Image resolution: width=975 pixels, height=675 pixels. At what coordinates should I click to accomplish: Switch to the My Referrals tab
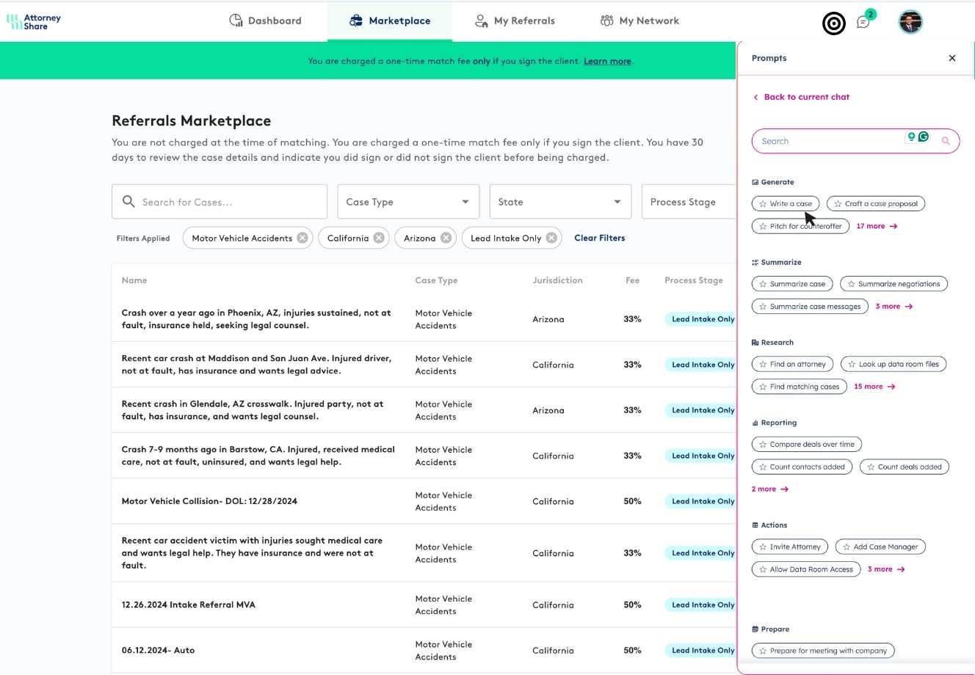tap(515, 21)
